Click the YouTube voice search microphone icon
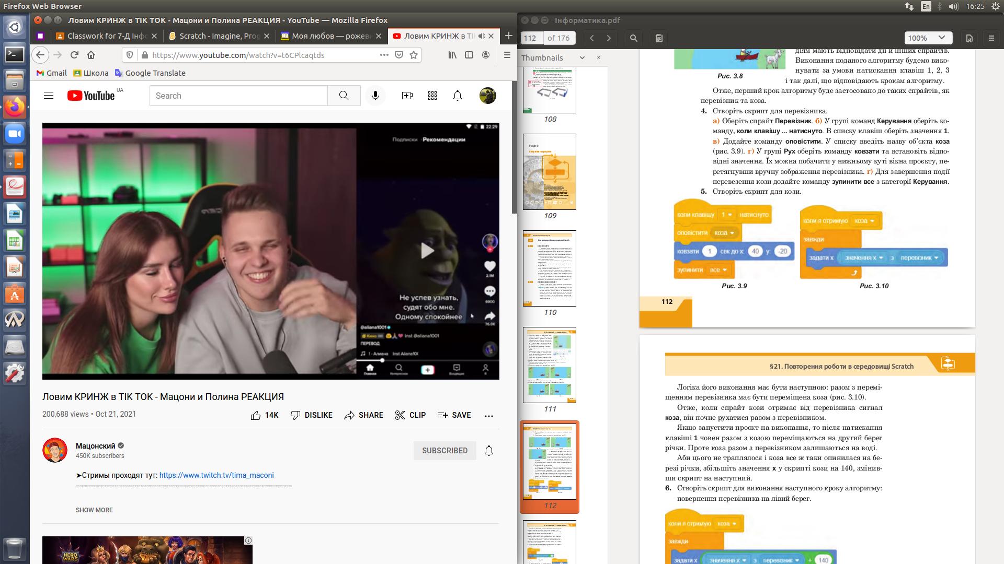Image resolution: width=1004 pixels, height=564 pixels. 375,96
